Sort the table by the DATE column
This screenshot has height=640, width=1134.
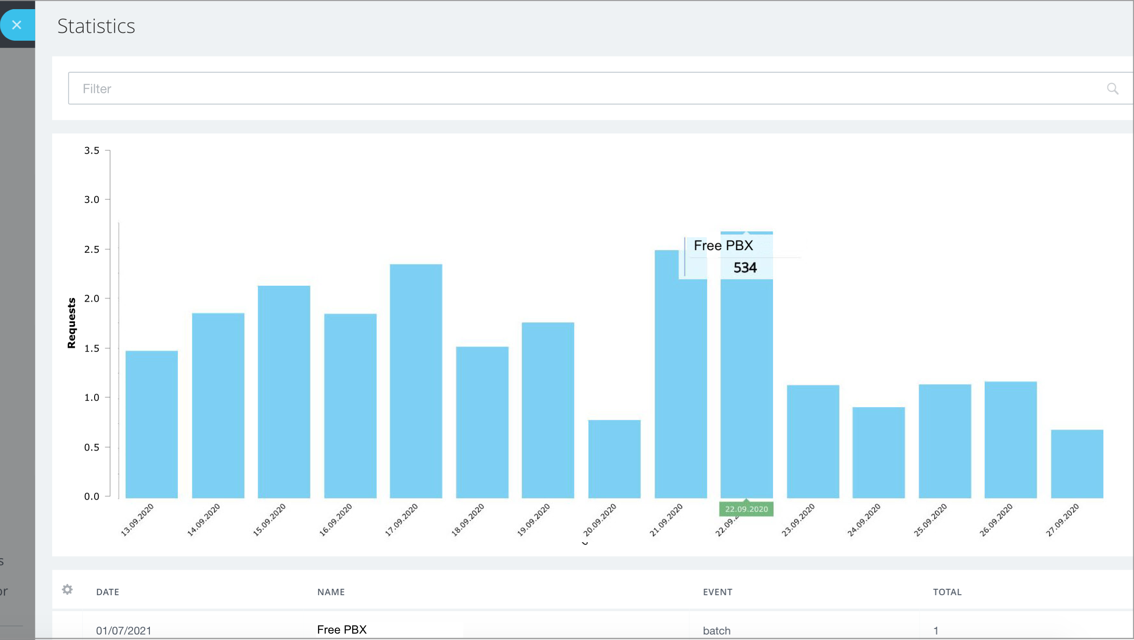tap(108, 592)
